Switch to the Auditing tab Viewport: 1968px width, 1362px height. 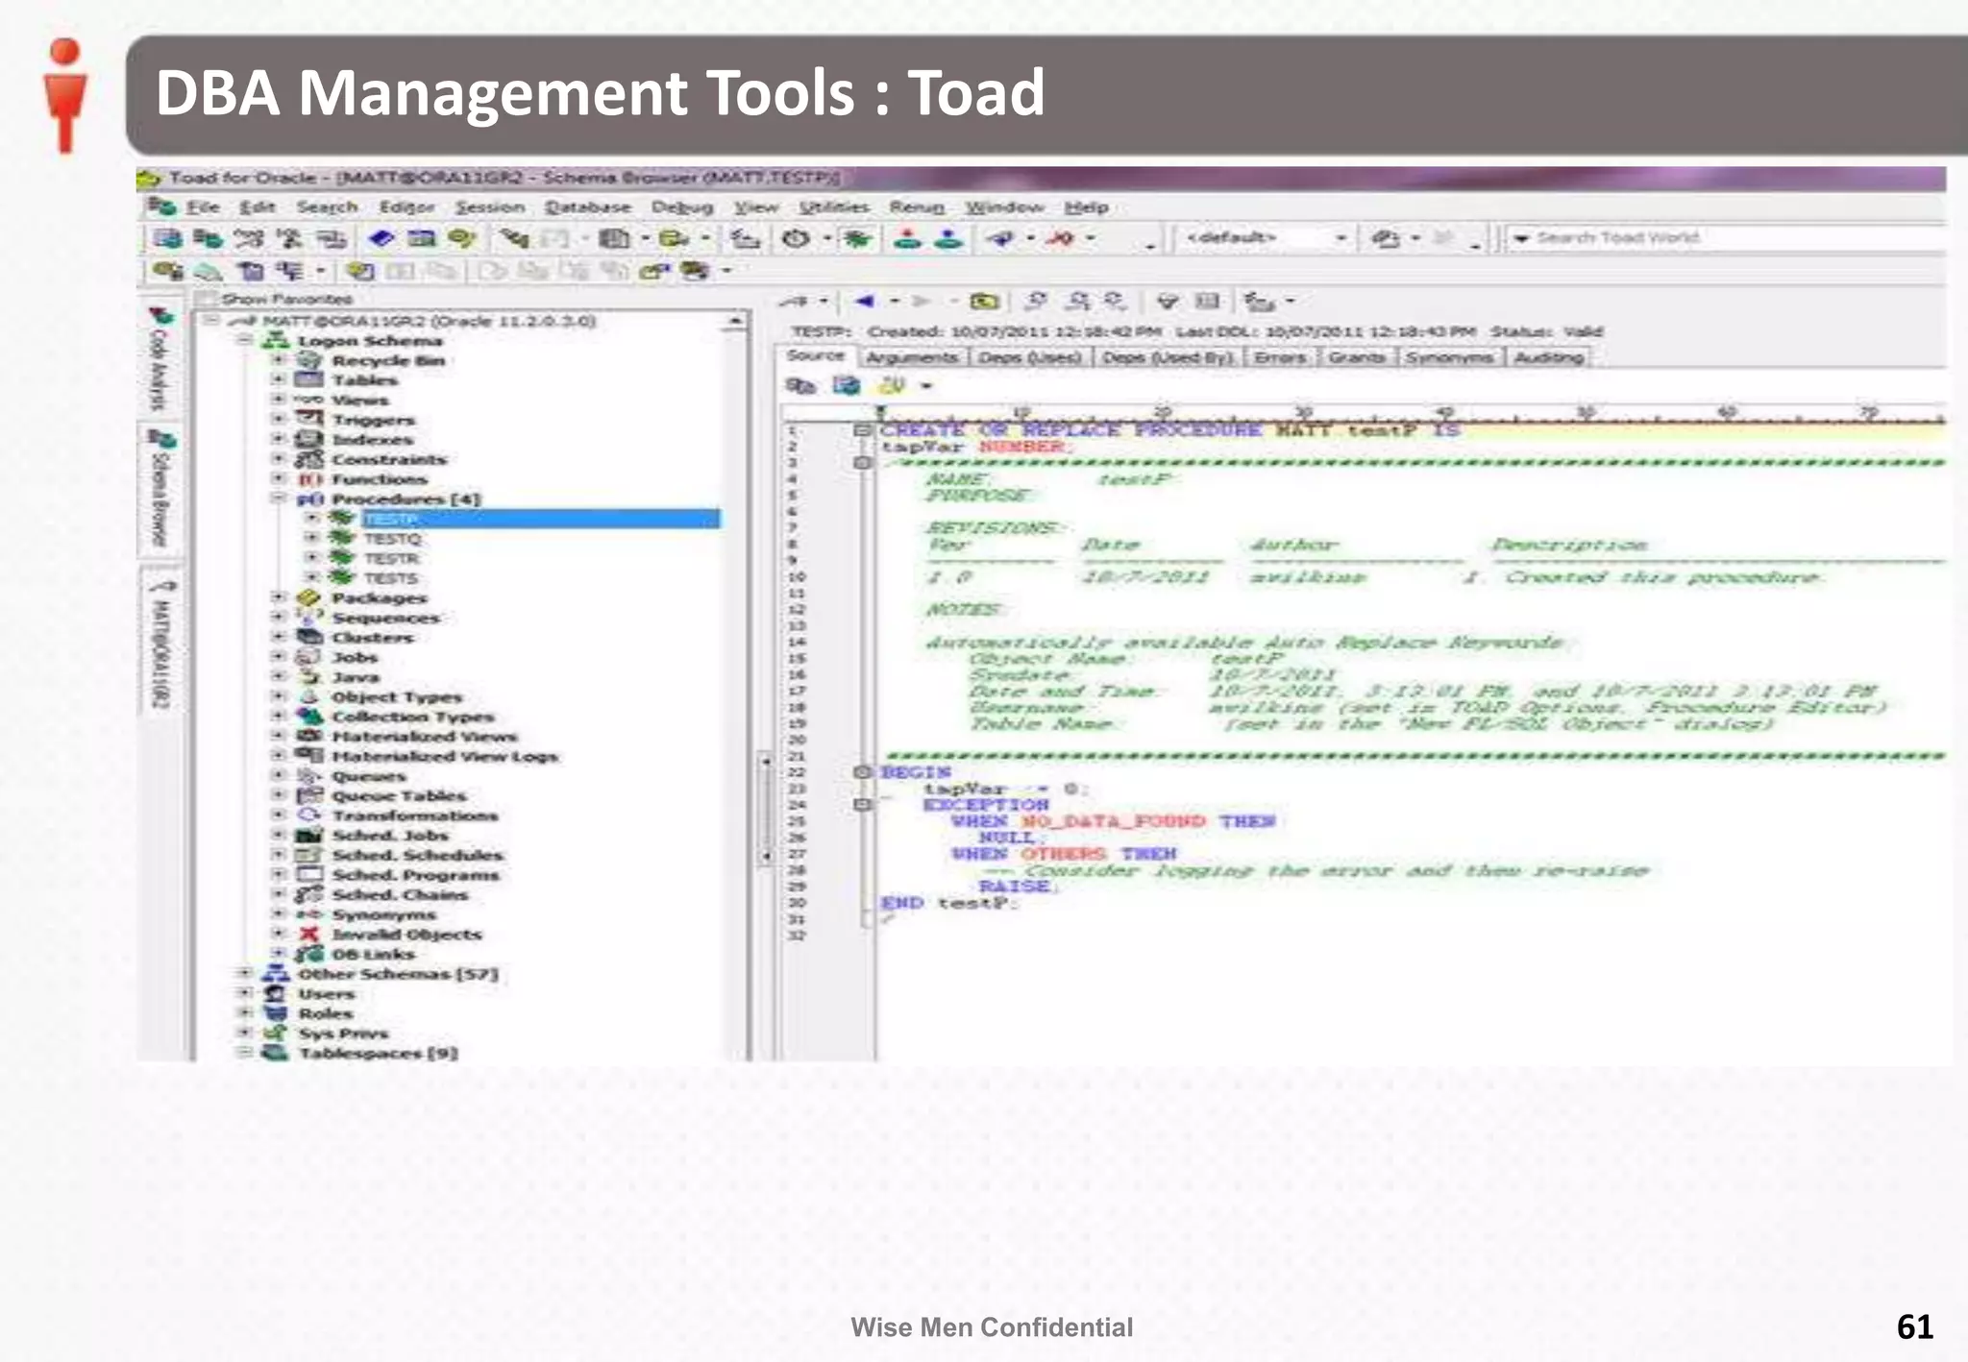[x=1548, y=357]
